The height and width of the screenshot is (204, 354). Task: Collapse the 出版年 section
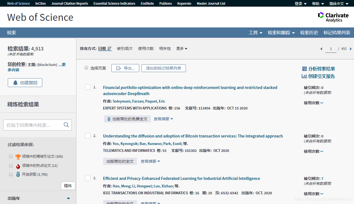pos(68,198)
